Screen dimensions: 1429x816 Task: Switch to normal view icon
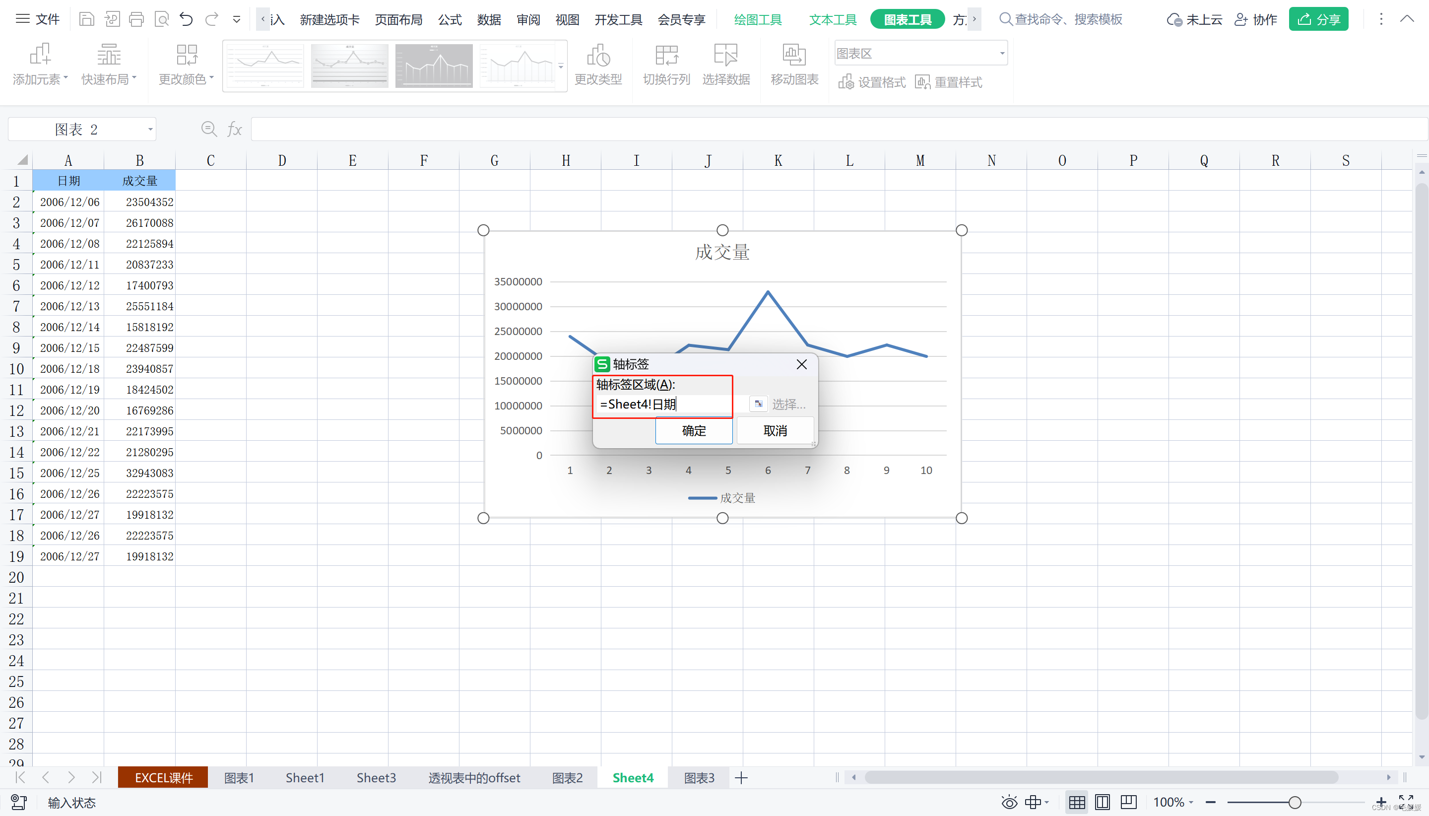pyautogui.click(x=1076, y=803)
